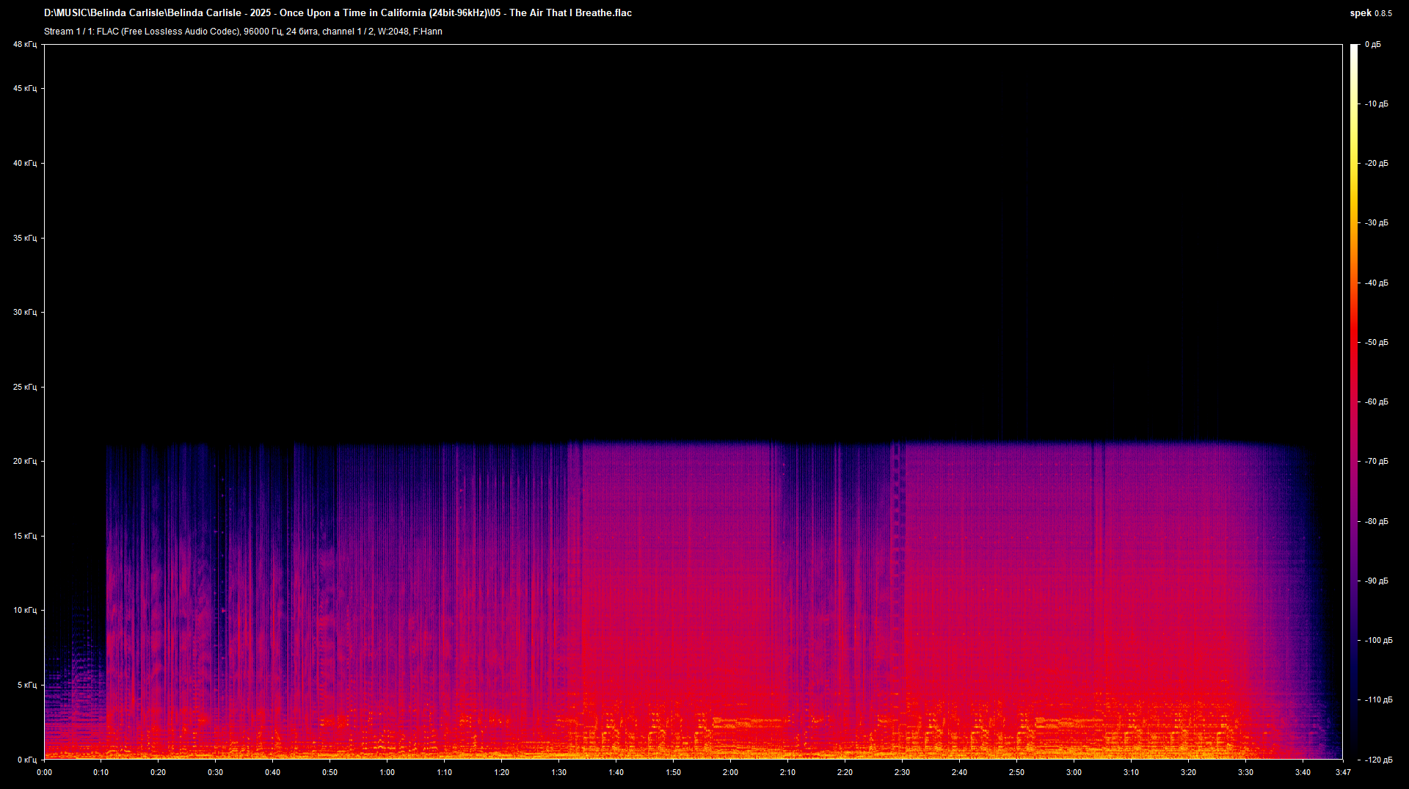Click the 25 кГц frequency label
1409x789 pixels.
24,387
